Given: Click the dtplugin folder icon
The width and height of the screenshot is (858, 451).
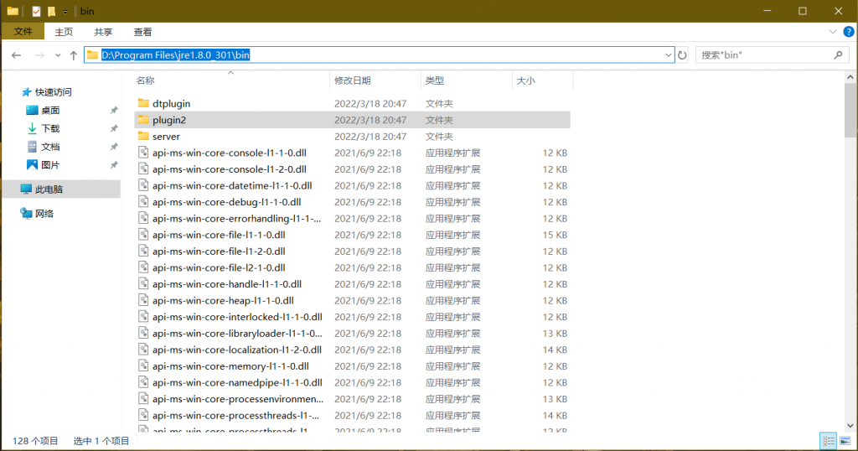Looking at the screenshot, I should (142, 104).
